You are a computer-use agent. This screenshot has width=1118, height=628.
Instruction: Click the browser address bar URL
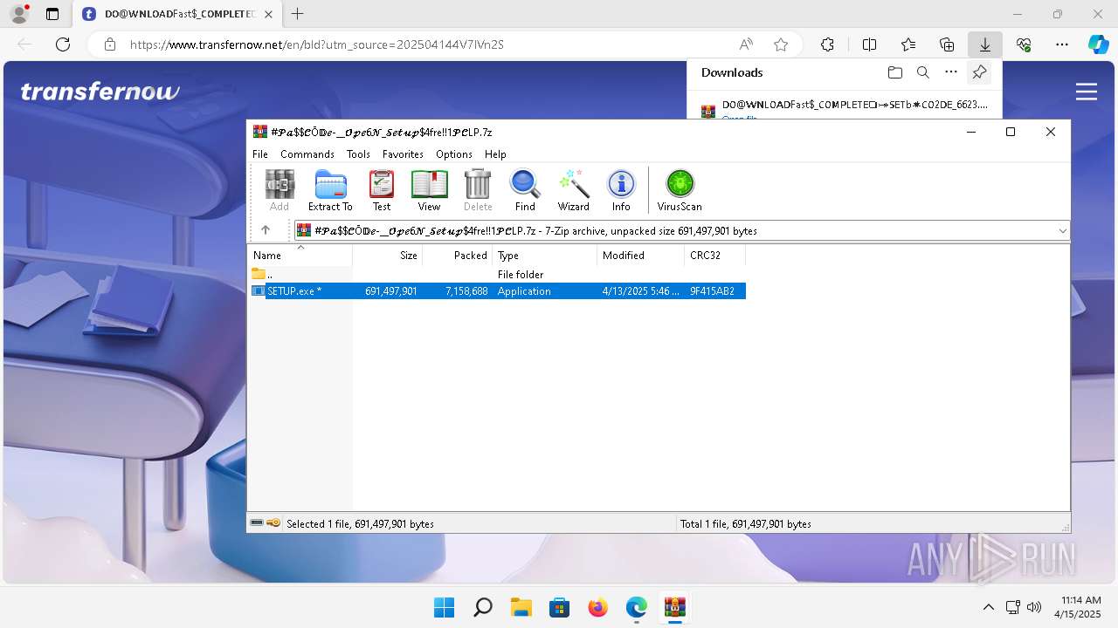[317, 44]
